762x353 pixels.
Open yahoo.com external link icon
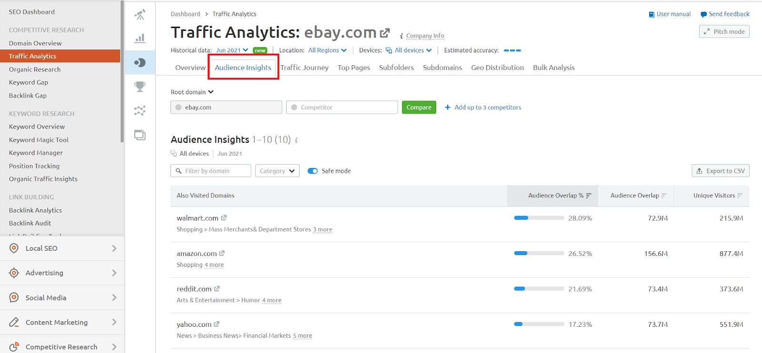point(217,324)
